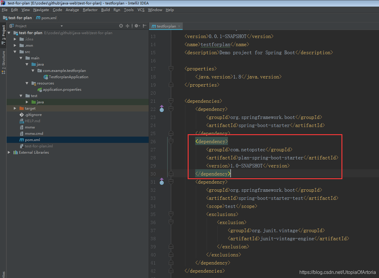Open the Tools menu
Screen dimensions: 379x278
(129, 10)
